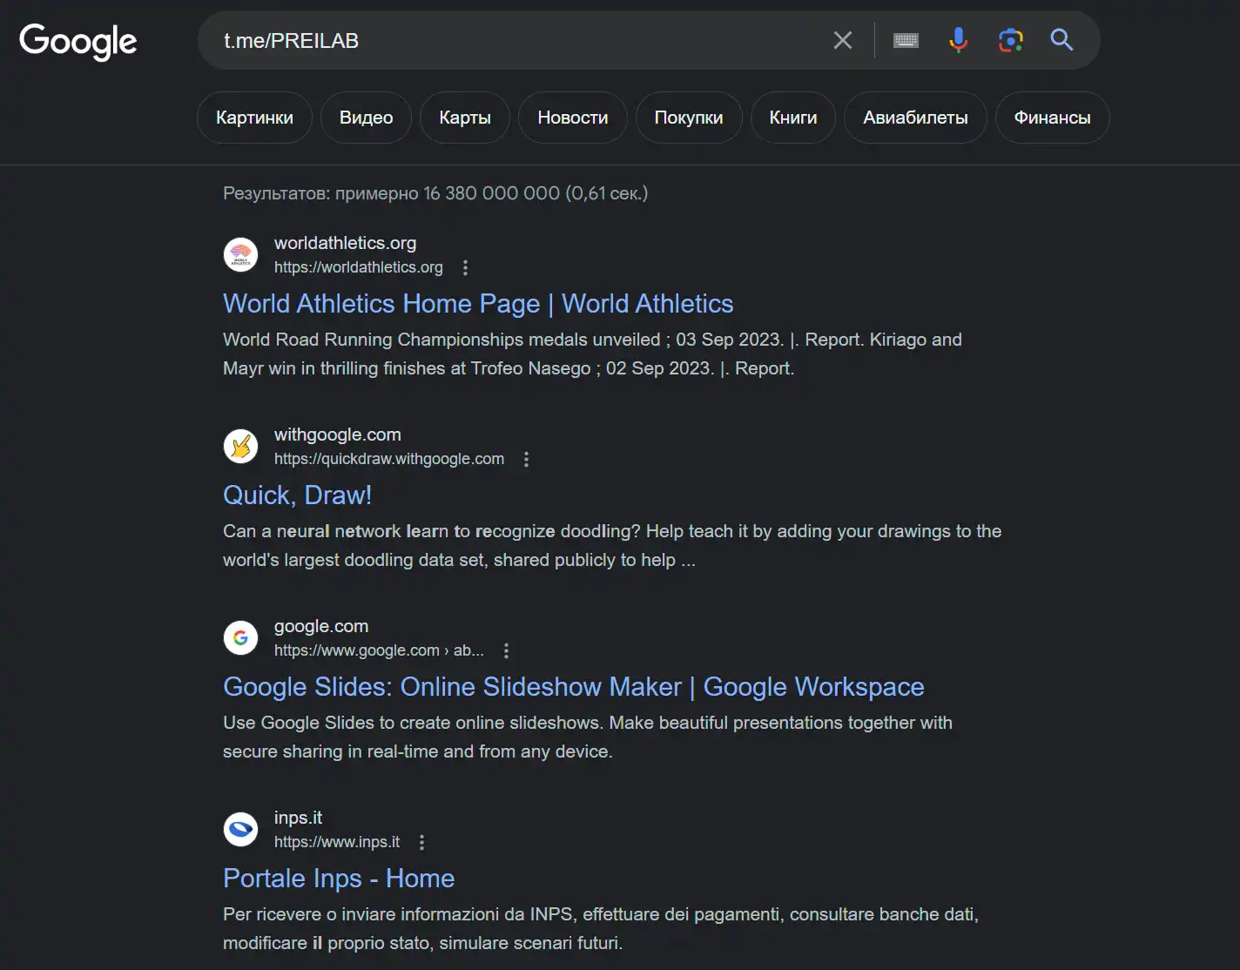Click the World Road Running Championships snippet
1240x970 pixels.
592,354
